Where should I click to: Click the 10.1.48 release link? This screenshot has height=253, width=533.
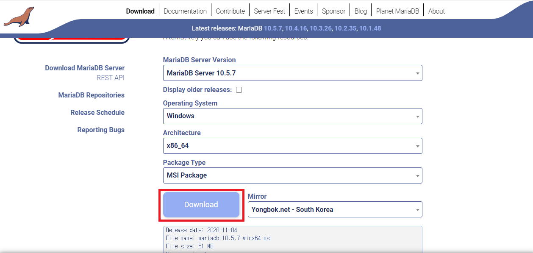click(370, 28)
